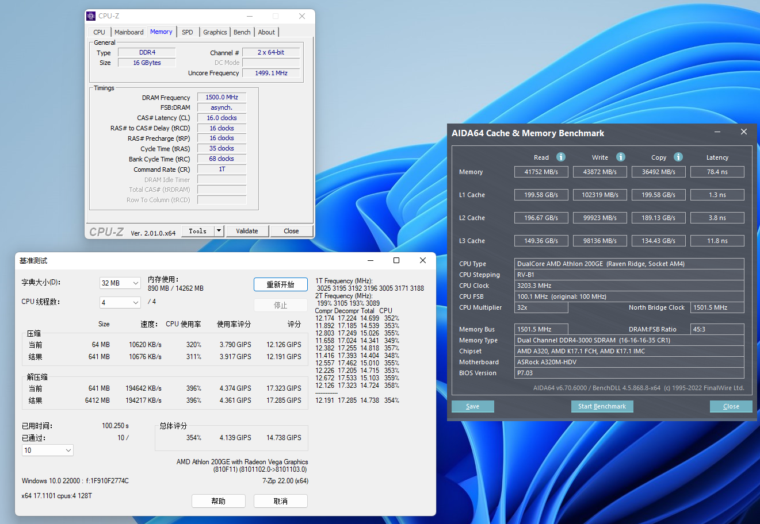Click the Uncore Frequency 1499.1 MHz field

coord(271,73)
